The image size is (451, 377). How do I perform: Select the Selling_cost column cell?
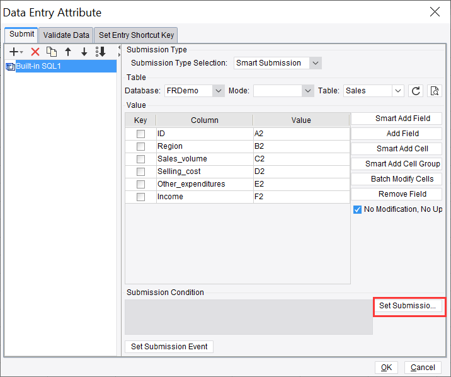click(x=205, y=172)
